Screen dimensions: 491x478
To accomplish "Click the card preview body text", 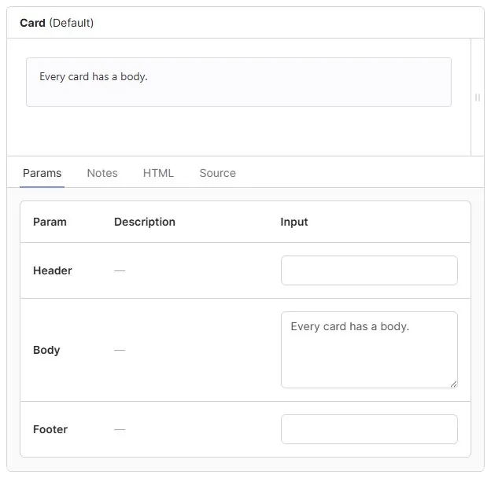I will 94,77.
